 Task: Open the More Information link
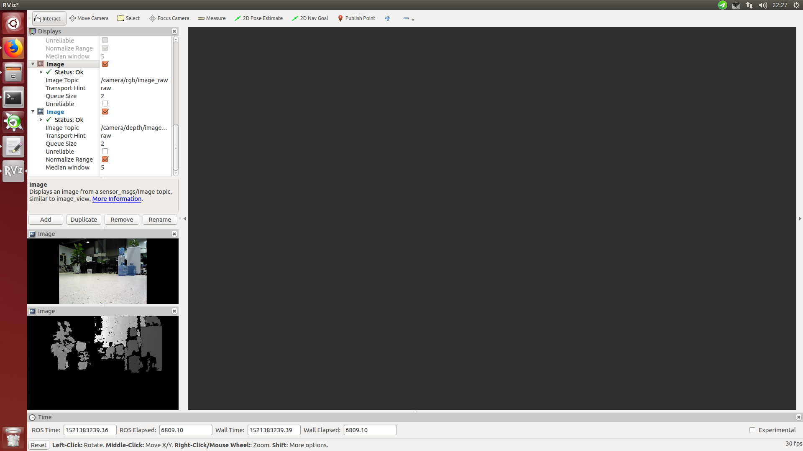(117, 199)
